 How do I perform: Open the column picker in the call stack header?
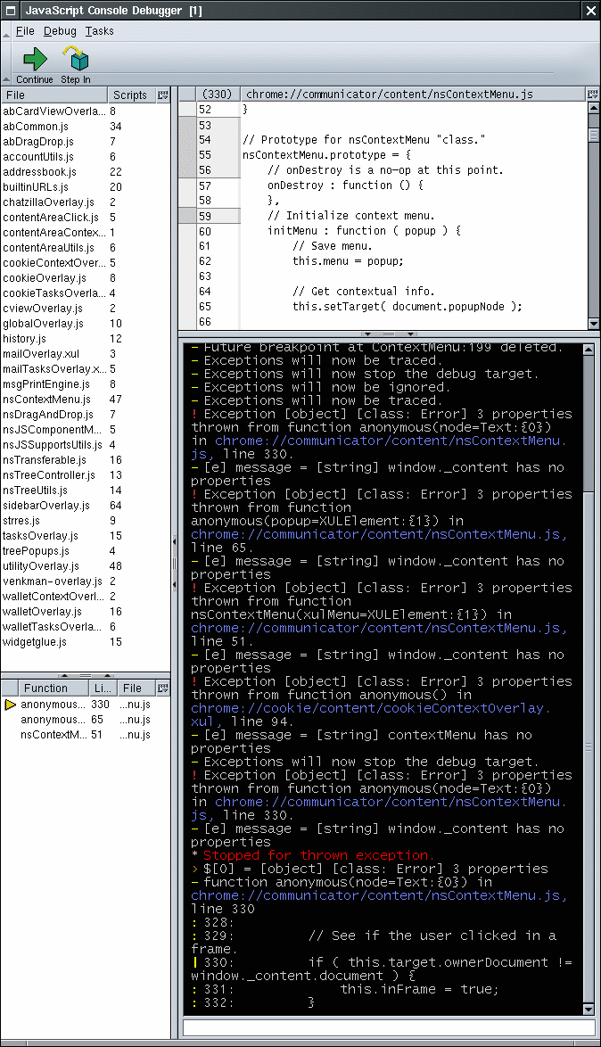pos(163,688)
